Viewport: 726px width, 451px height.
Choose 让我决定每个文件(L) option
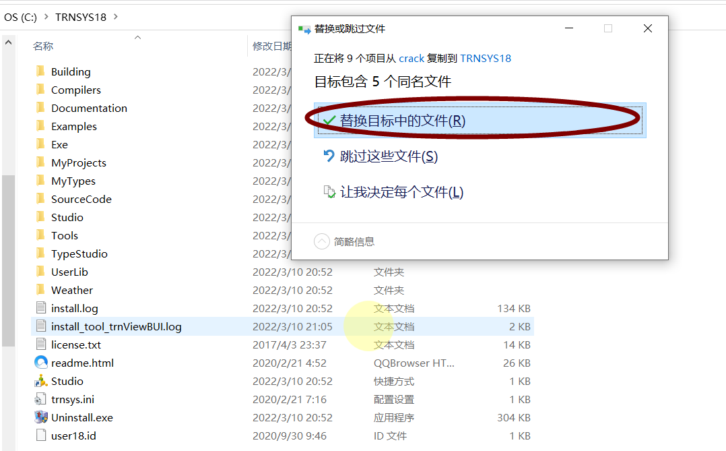click(x=393, y=192)
